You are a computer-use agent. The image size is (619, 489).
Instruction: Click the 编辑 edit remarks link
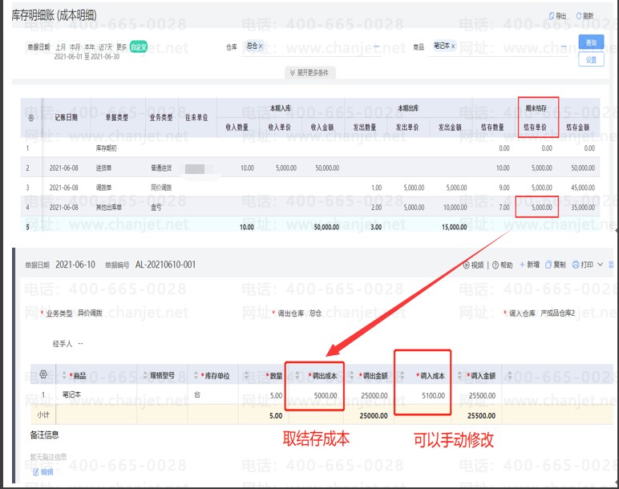click(x=42, y=471)
